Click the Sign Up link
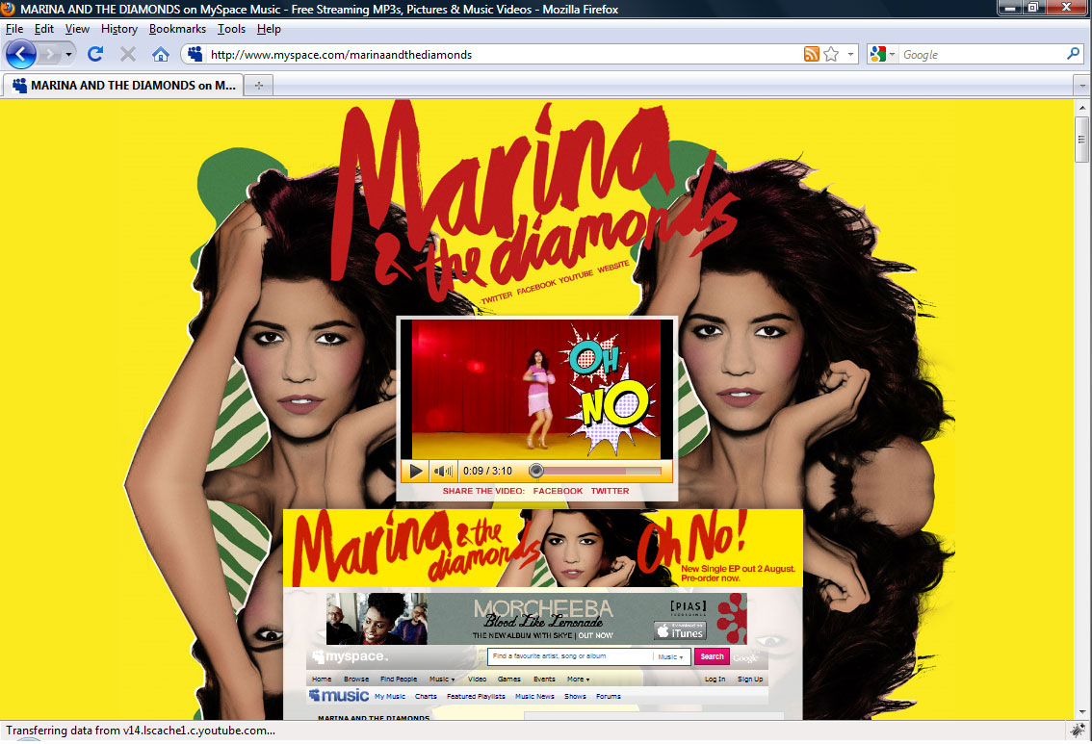The image size is (1092, 744). (x=750, y=680)
